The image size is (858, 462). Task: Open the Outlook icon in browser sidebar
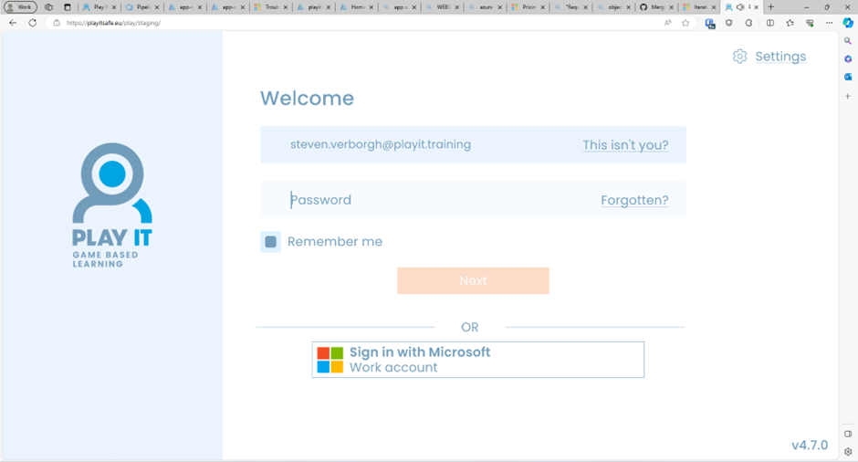click(x=848, y=77)
